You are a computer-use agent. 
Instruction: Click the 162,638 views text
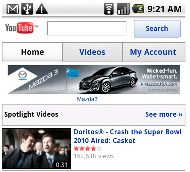(x=94, y=156)
